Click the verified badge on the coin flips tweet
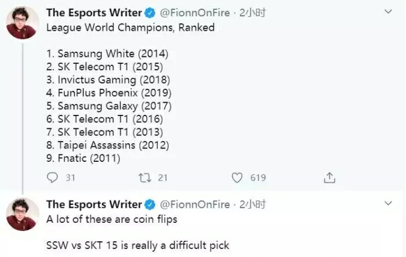The image size is (406, 257). tap(150, 204)
